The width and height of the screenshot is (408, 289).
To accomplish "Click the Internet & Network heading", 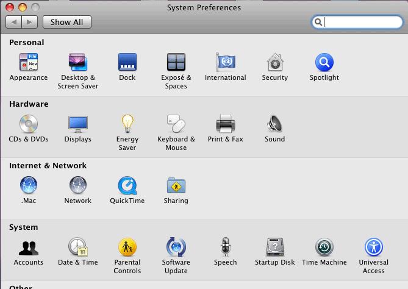I will (x=48, y=166).
